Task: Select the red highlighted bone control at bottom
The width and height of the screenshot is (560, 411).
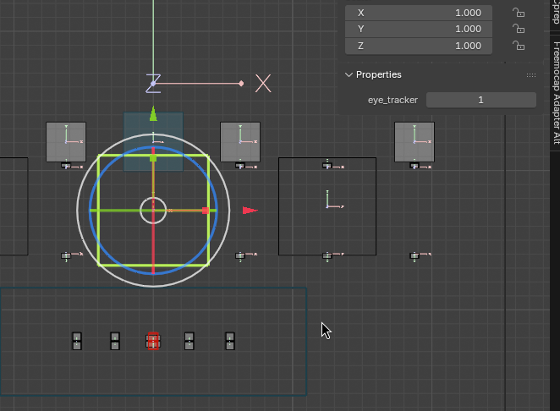Action: [x=152, y=340]
